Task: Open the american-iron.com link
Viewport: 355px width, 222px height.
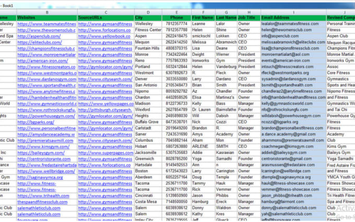Action: tap(43, 61)
